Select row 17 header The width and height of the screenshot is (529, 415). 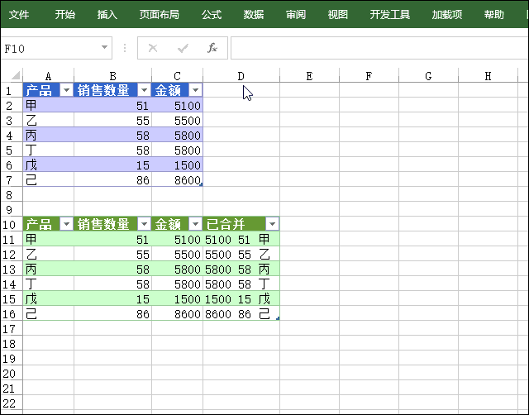[x=12, y=328]
